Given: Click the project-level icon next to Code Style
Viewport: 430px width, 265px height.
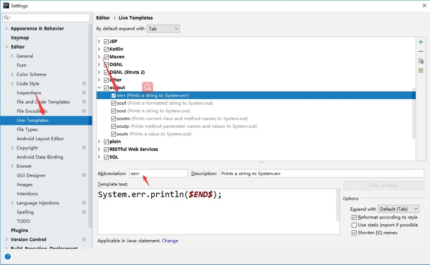Looking at the screenshot, I should (x=84, y=84).
